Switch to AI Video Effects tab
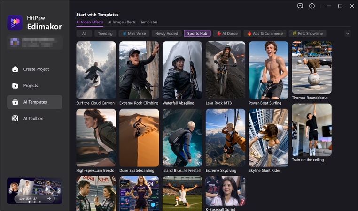The image size is (358, 211). tap(90, 22)
